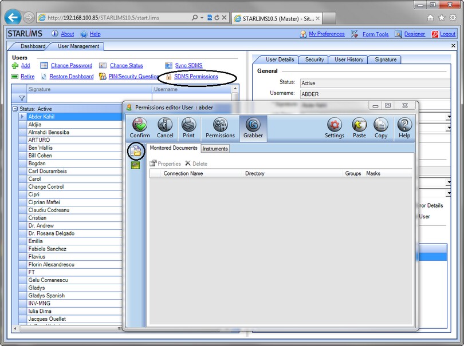
Task: Open Help in Permissions editor toolbar
Action: click(x=404, y=128)
